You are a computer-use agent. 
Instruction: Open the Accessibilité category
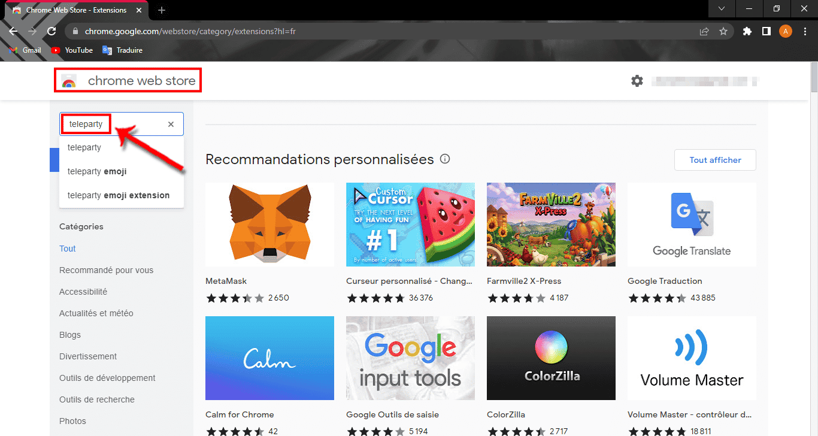coord(83,292)
